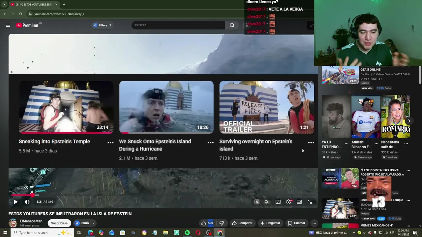This screenshot has height=237, width=422.
Task: Open File Explorer from taskbar
Action: 166,233
